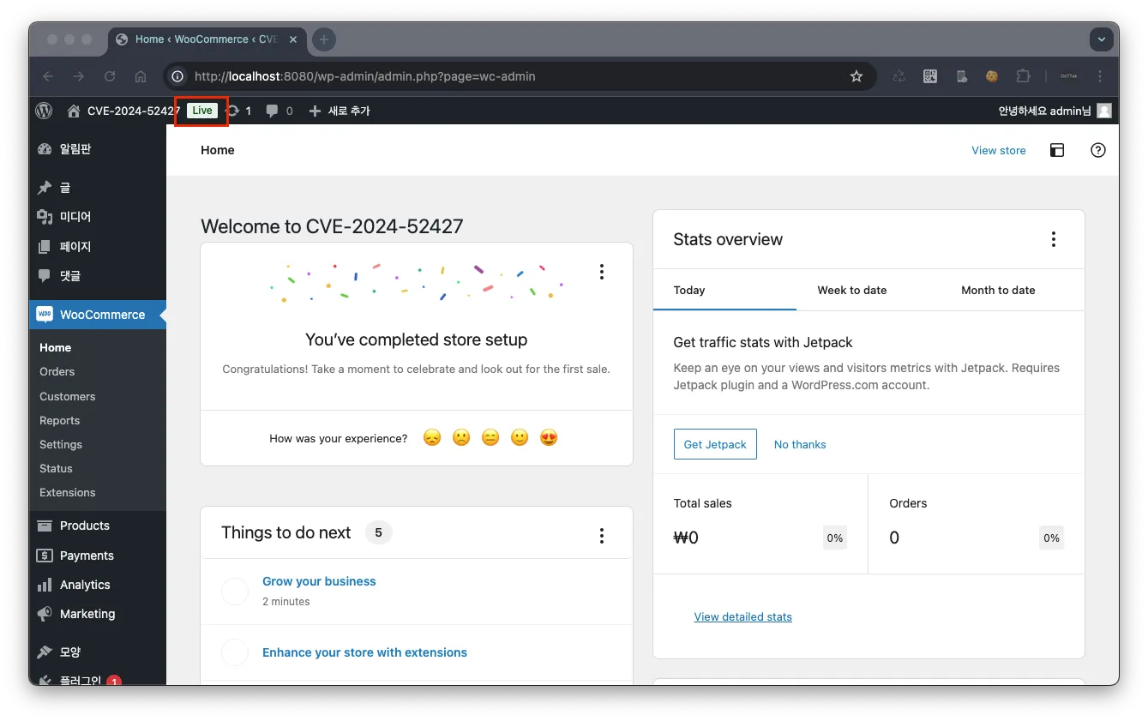The image size is (1148, 721).
Task: Open the 댓글 comments menu
Action: pyautogui.click(x=97, y=275)
